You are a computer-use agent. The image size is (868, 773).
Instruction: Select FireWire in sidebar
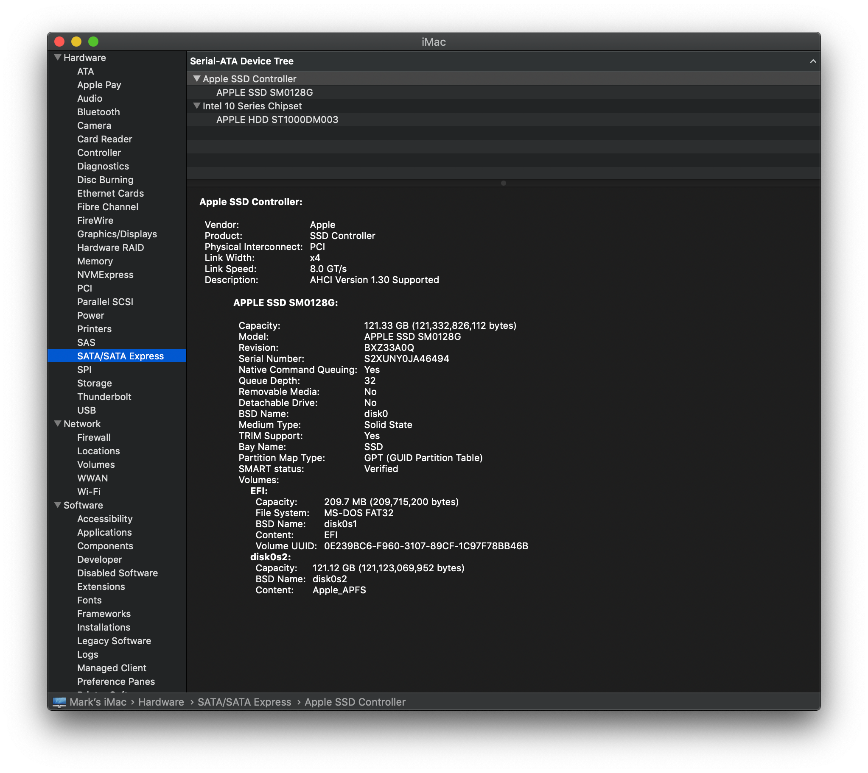coord(95,221)
